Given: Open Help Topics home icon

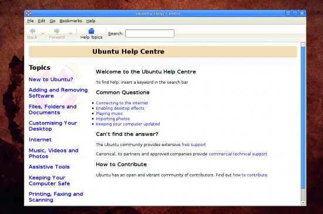Looking at the screenshot, I should 91,31.
